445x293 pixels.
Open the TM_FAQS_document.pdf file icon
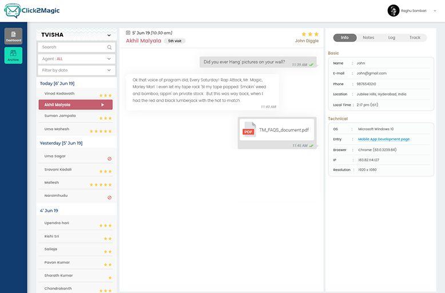coord(249,129)
